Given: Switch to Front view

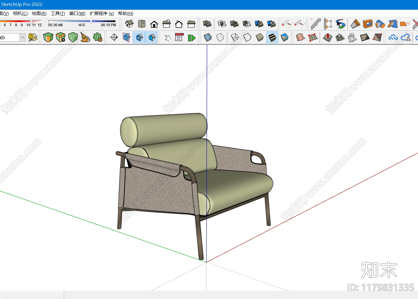Looking at the screenshot, I should point(154,24).
